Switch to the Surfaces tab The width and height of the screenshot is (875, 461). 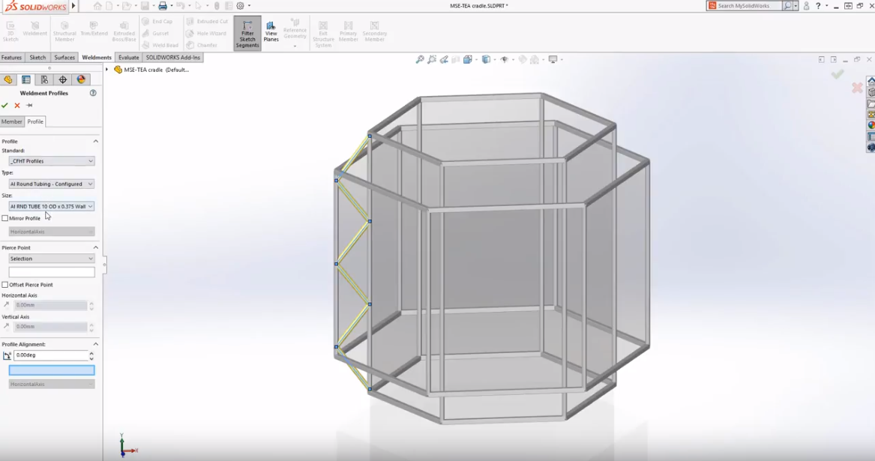64,58
